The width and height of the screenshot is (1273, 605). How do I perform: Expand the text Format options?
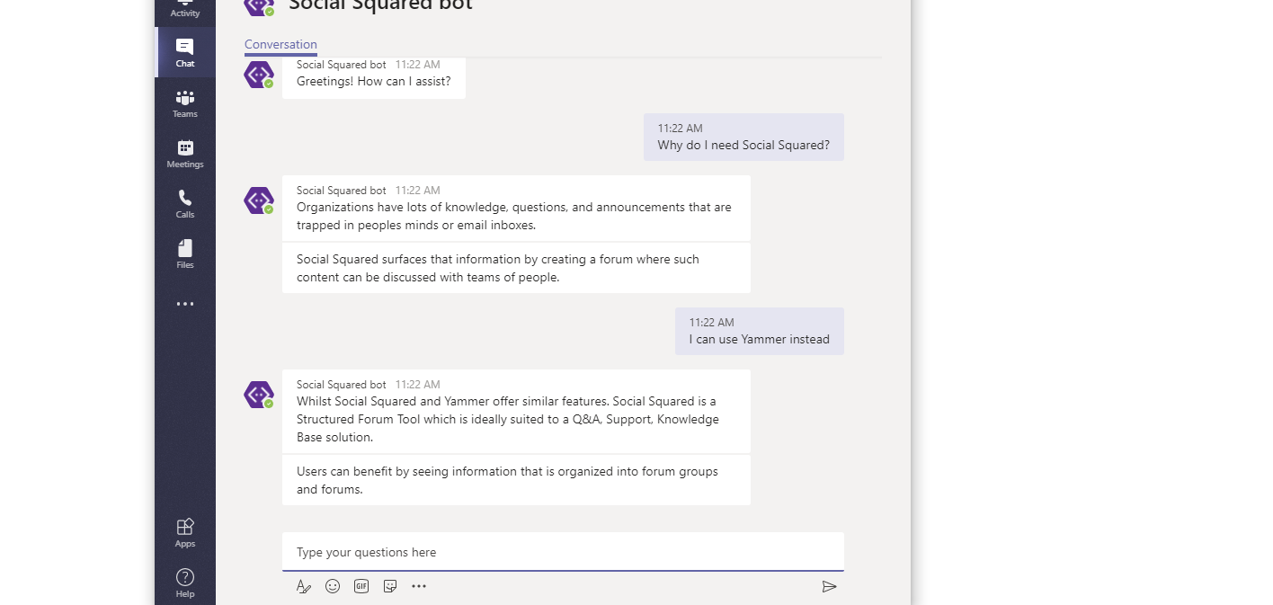point(304,586)
